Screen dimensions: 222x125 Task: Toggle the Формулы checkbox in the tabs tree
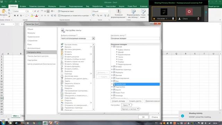[114, 72]
